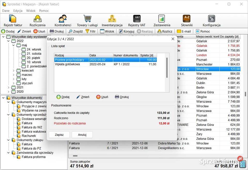
Task: Click Dodaj in the payments dialog
Action: point(63,97)
